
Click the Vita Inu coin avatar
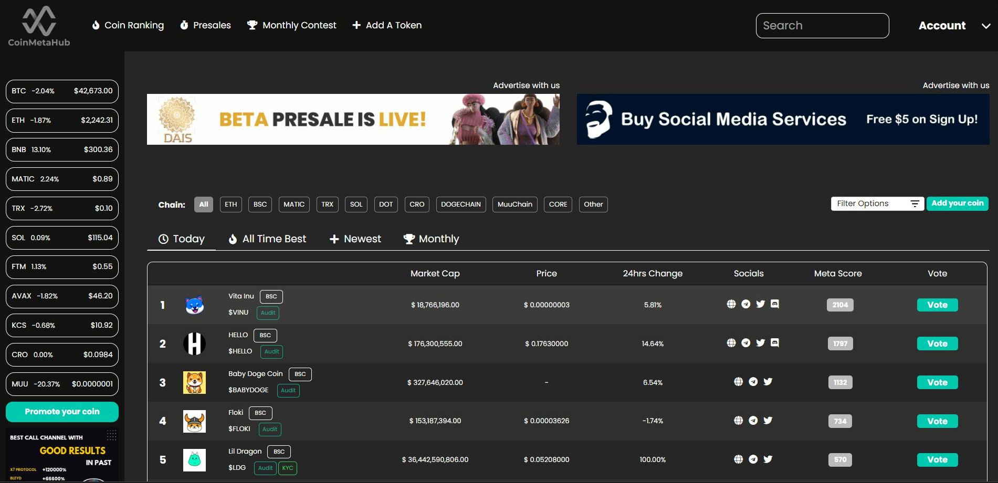click(194, 305)
